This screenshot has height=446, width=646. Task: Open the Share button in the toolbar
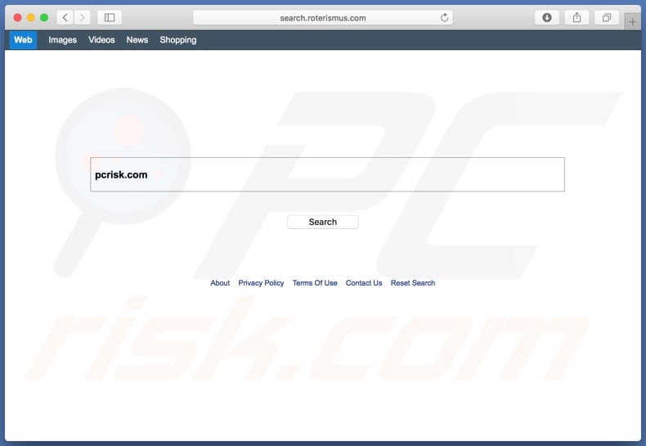click(x=576, y=18)
